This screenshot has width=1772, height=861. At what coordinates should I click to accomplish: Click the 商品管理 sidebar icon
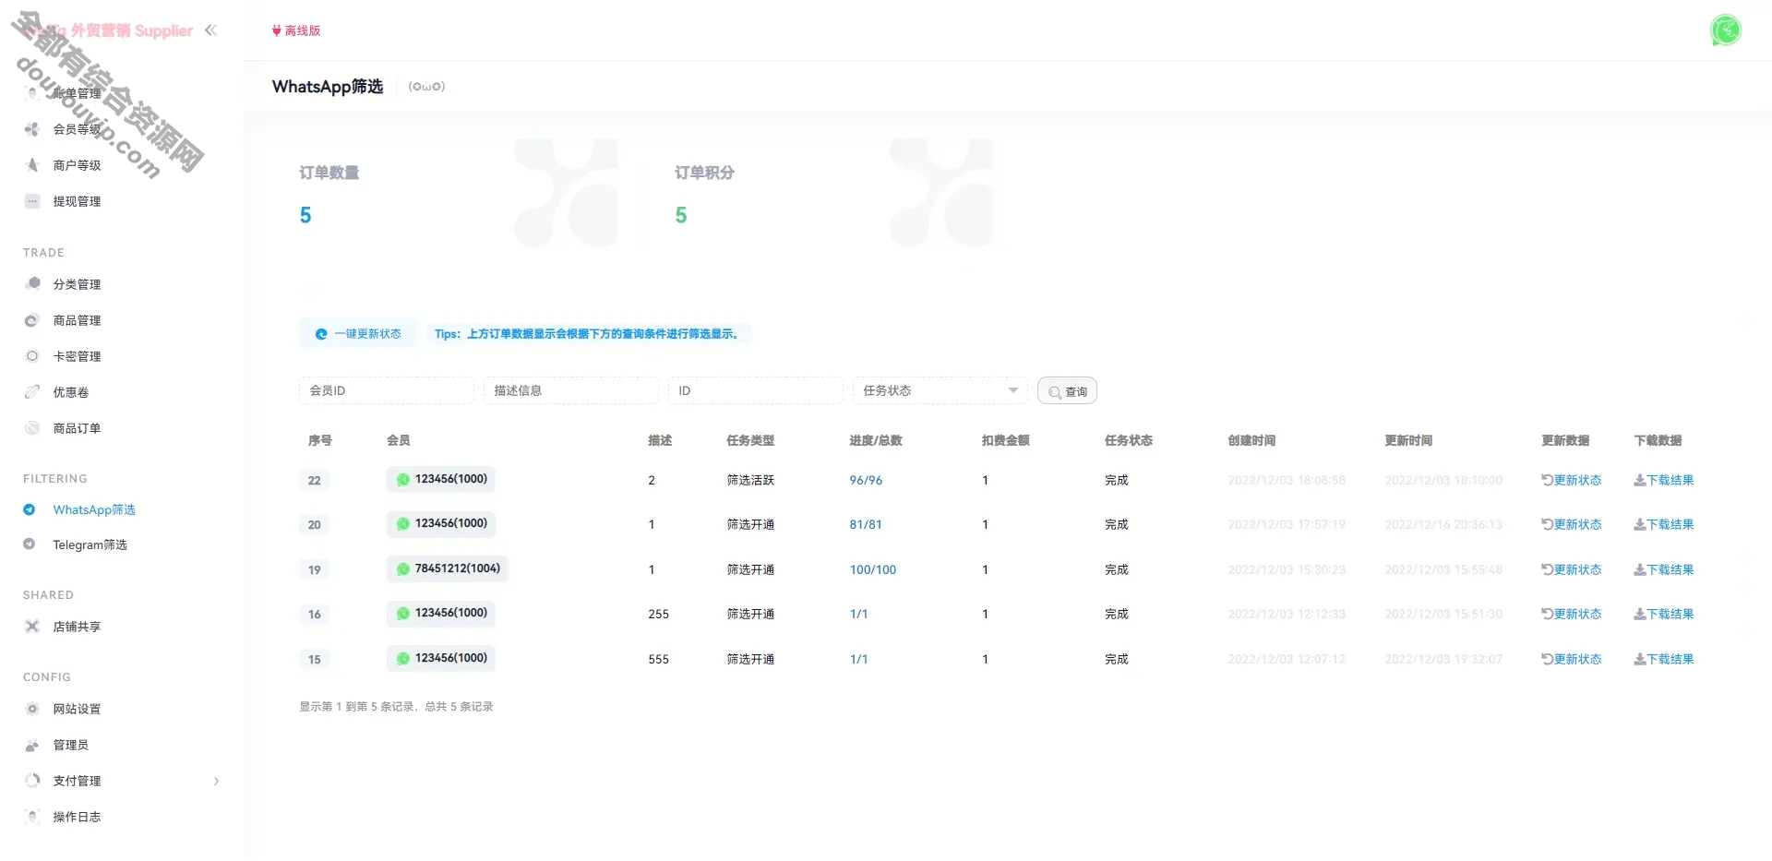[32, 320]
